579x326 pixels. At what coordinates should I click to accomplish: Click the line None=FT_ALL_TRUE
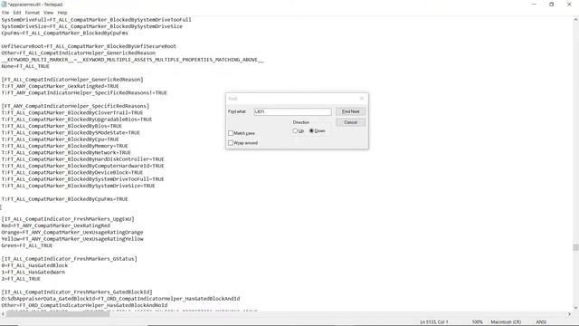(x=25, y=66)
